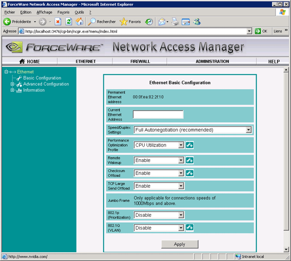Go to the browser home page icon
This screenshot has height=261, width=291.
[80, 22]
